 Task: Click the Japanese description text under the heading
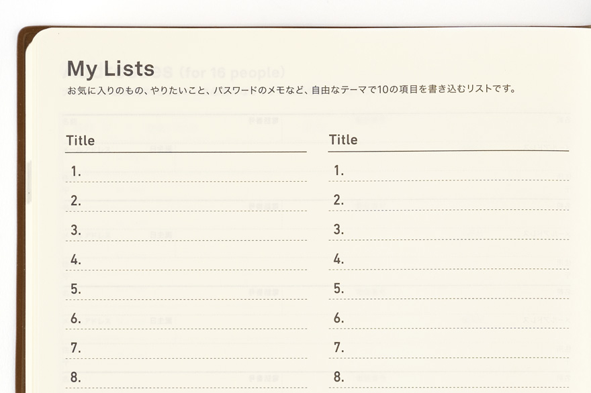point(291,89)
